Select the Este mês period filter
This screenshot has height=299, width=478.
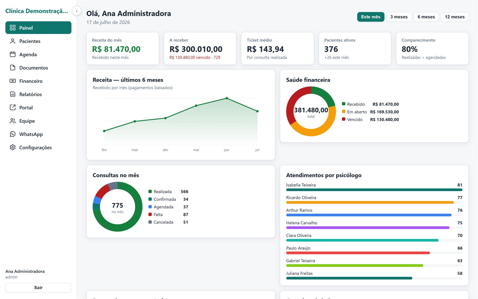pos(371,17)
